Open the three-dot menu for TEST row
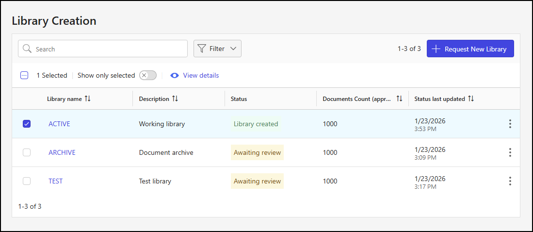Image resolution: width=533 pixels, height=232 pixels. point(510,181)
